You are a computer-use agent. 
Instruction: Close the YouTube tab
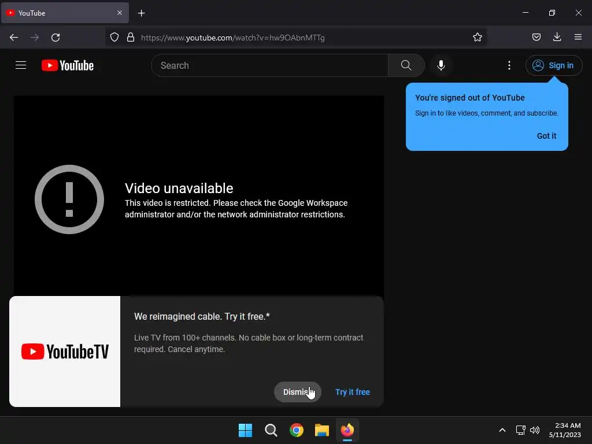click(x=120, y=13)
